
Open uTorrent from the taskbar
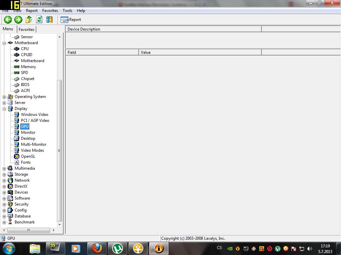[x=118, y=248]
